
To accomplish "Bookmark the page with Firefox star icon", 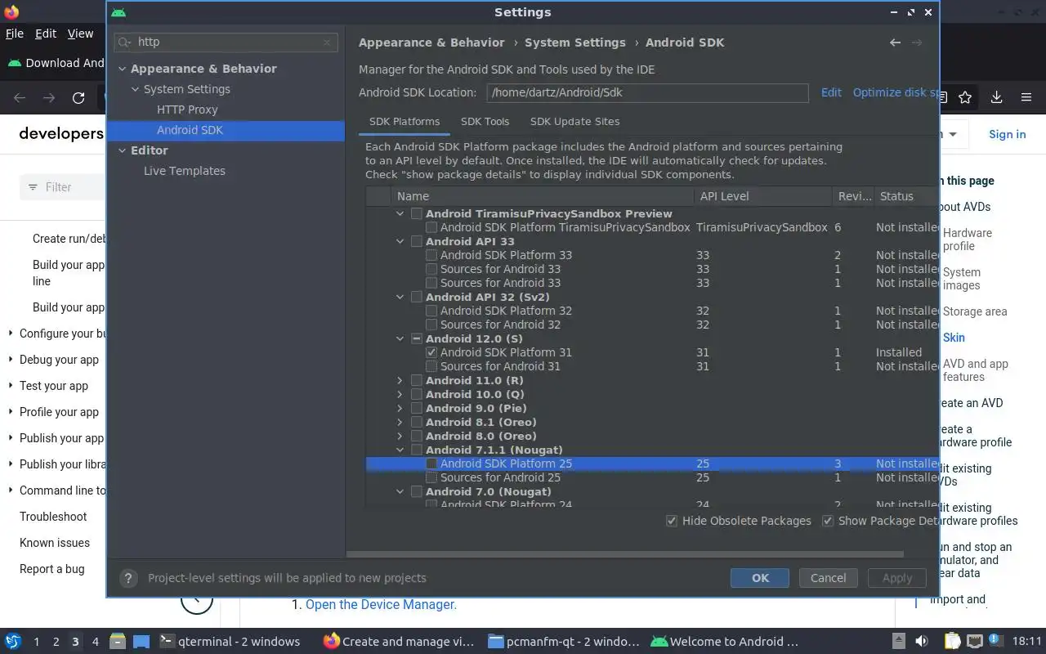I will 965,97.
